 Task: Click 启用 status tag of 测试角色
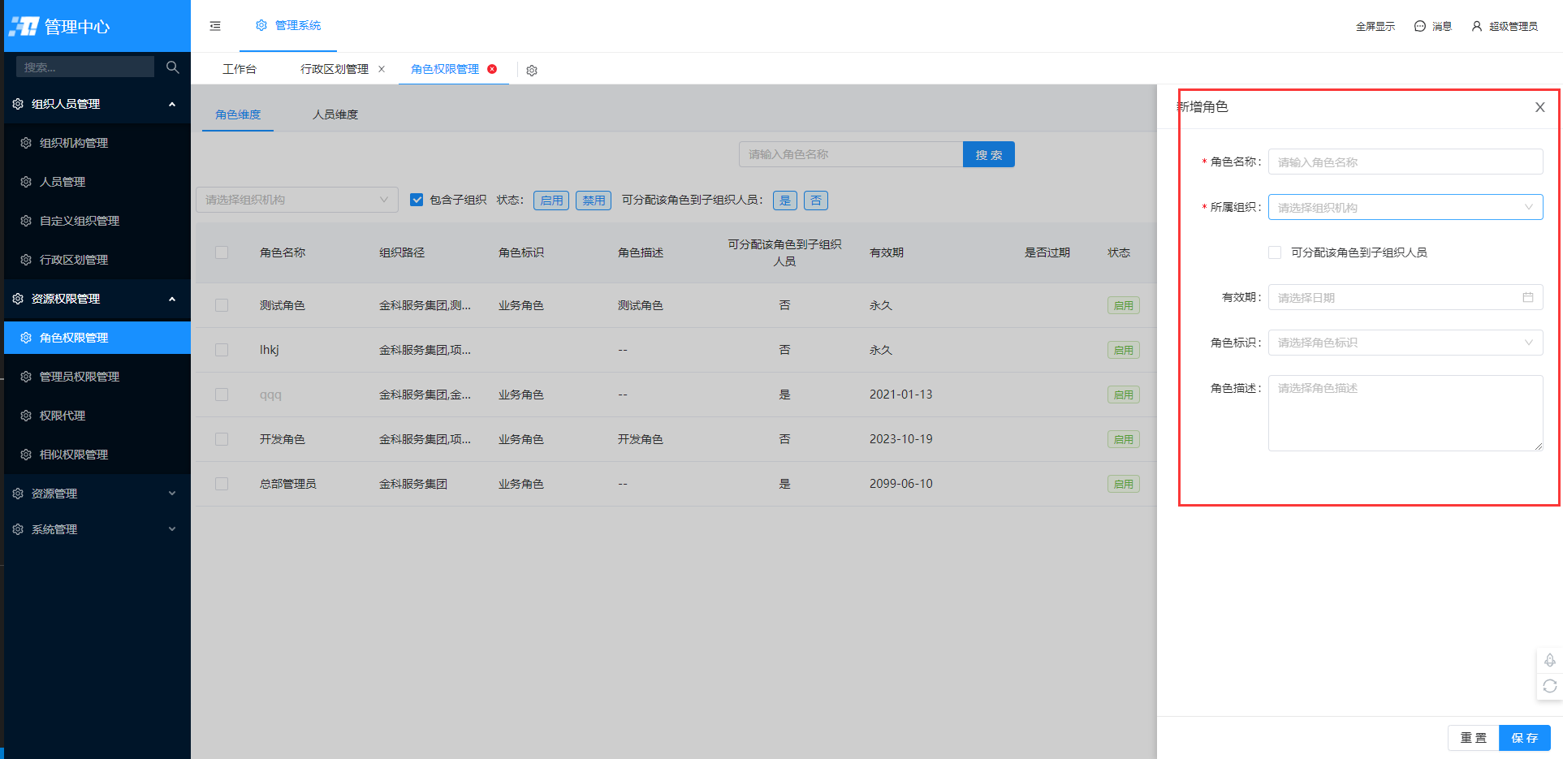click(1124, 306)
